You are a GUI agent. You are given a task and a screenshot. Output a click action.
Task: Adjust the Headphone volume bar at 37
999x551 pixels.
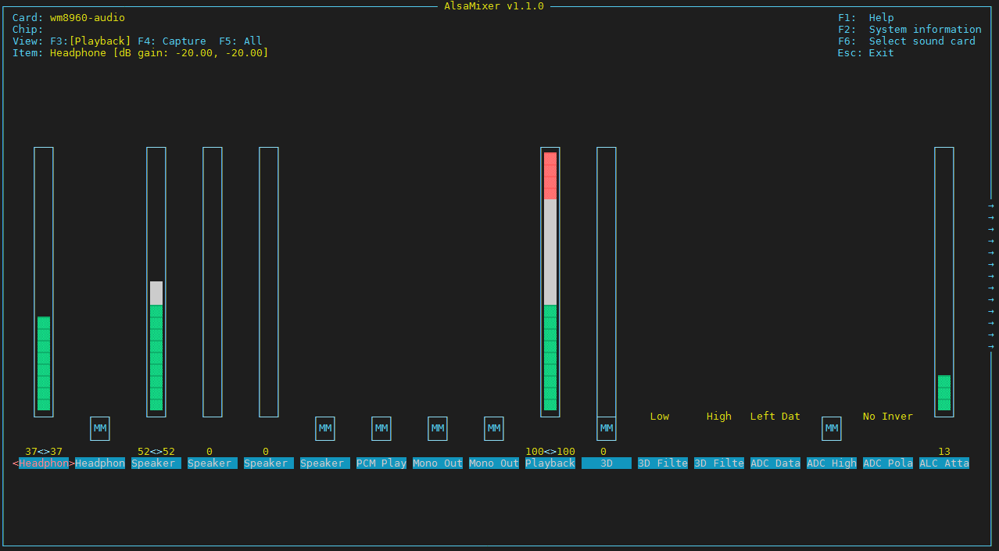tap(44, 281)
